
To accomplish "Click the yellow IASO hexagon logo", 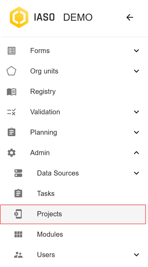I will (19, 17).
